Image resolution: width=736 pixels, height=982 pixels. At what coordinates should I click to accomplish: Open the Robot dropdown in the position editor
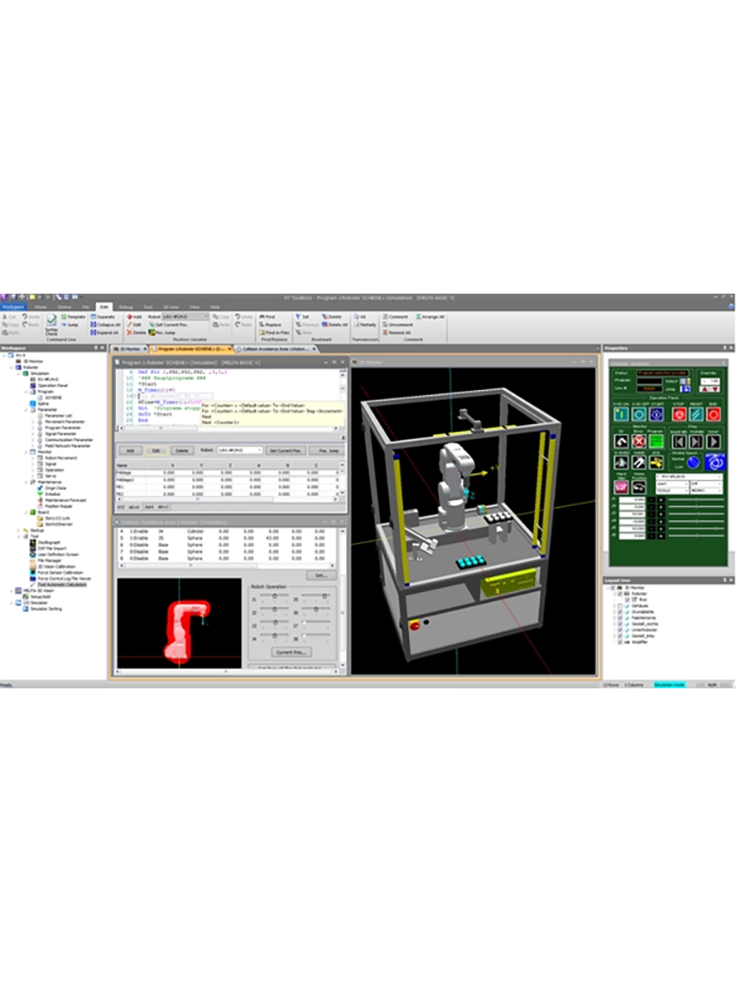(238, 450)
